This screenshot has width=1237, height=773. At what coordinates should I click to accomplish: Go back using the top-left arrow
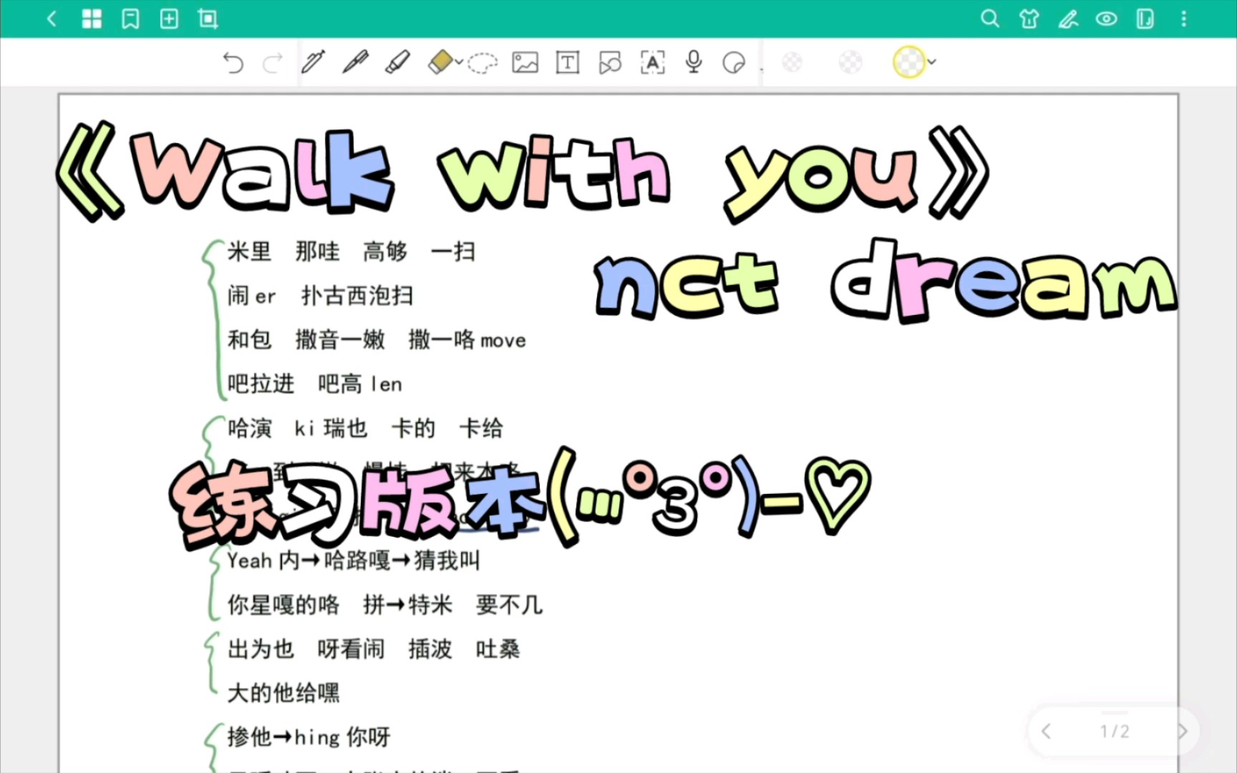point(52,19)
